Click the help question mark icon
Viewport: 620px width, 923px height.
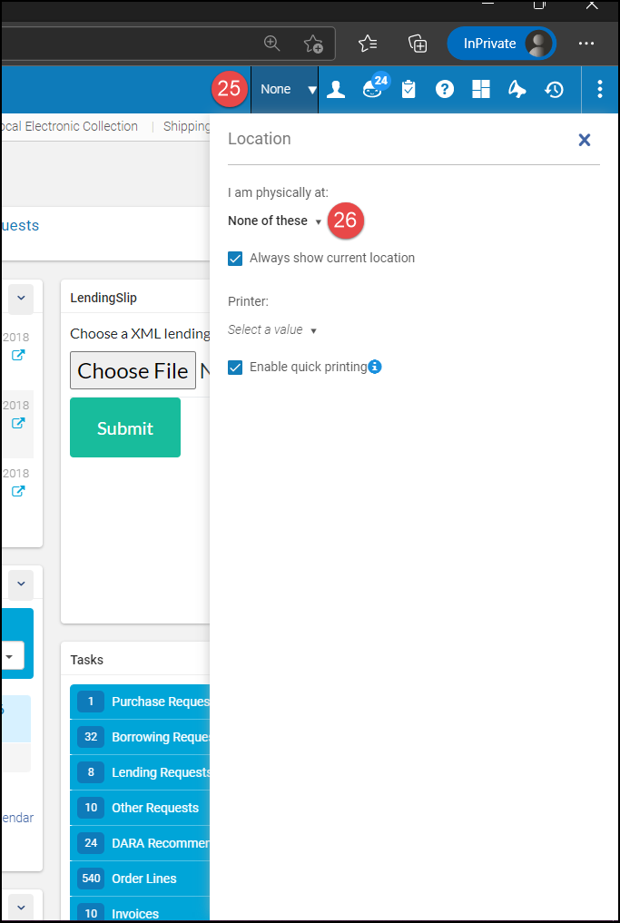[x=445, y=89]
